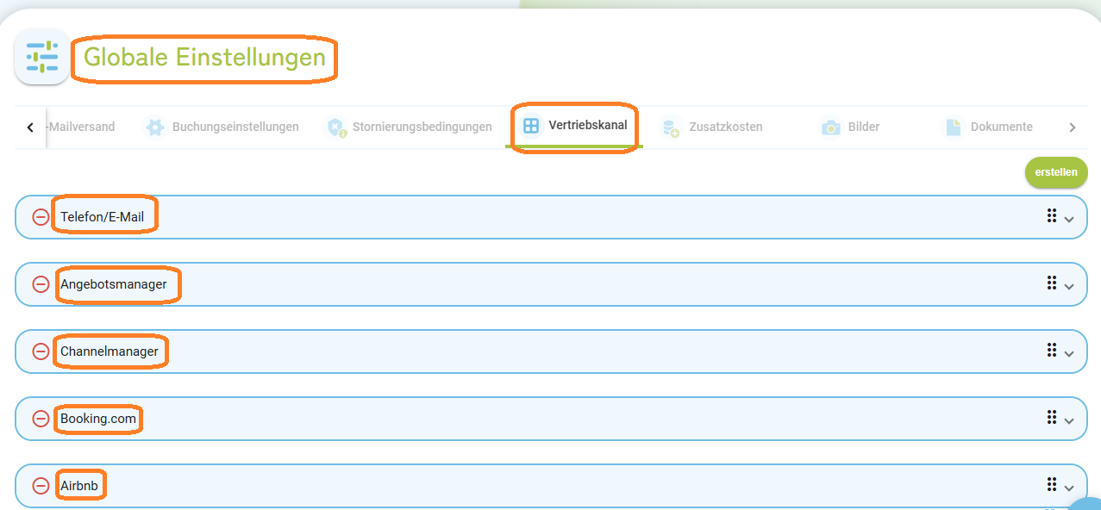Expand the Booking.com row chevron

pyautogui.click(x=1069, y=420)
